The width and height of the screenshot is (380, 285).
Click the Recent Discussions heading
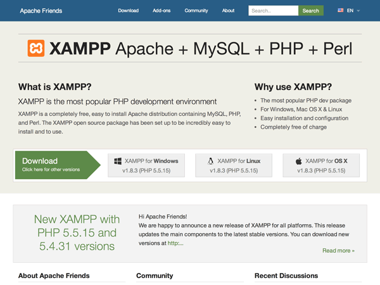[x=286, y=275]
